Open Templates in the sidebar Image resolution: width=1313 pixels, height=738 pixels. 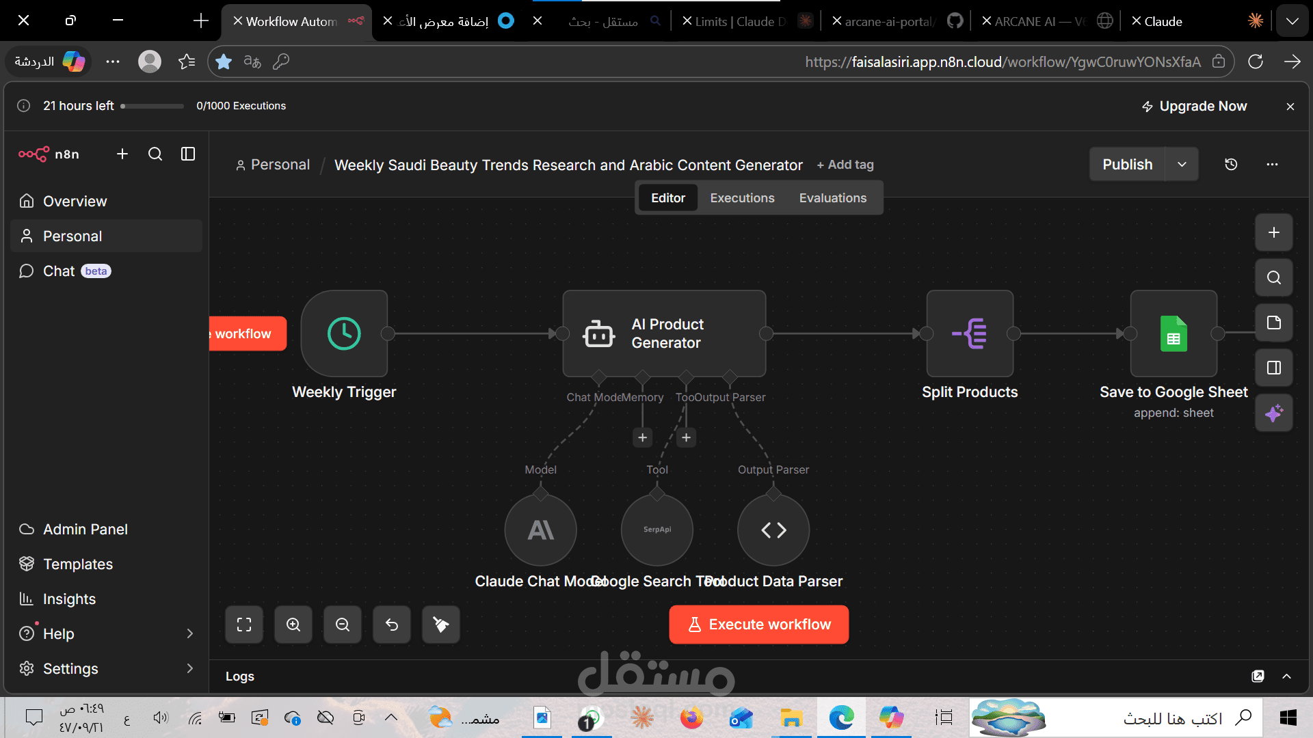pos(106,564)
